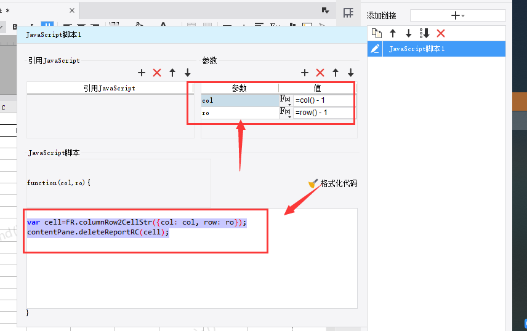Image resolution: width=527 pixels, height=331 pixels.
Task: Open the F(x) type dropdown for col
Action: pyautogui.click(x=285, y=100)
